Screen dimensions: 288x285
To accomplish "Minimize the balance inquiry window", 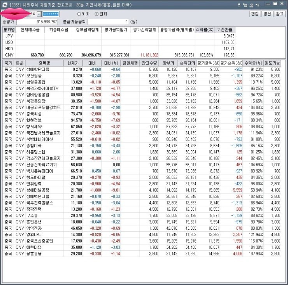I will coord(268,4).
